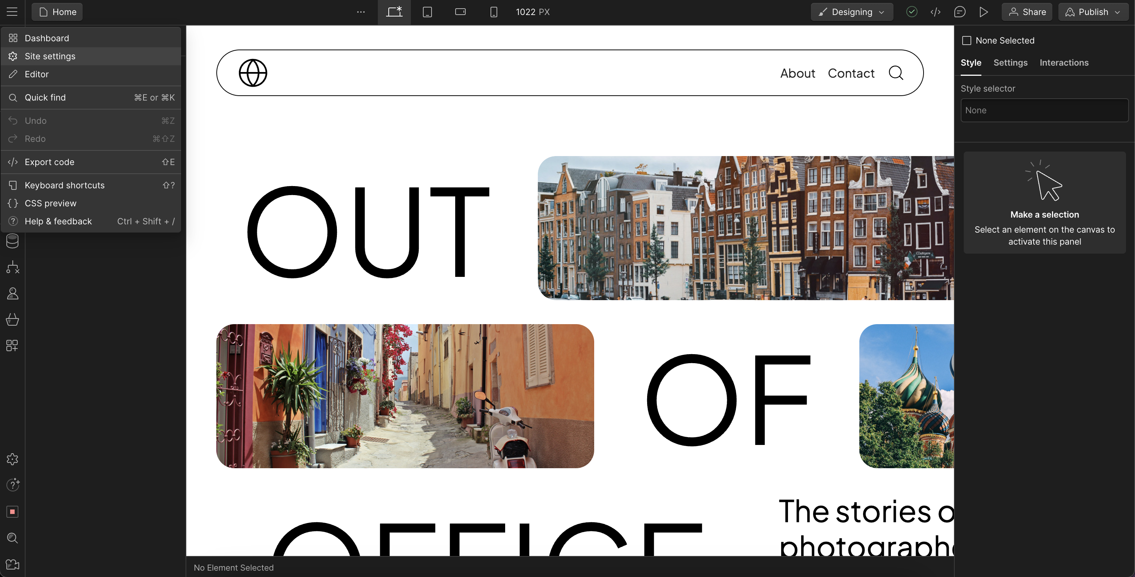This screenshot has width=1135, height=577.
Task: Switch to the Style tab
Action: point(970,63)
